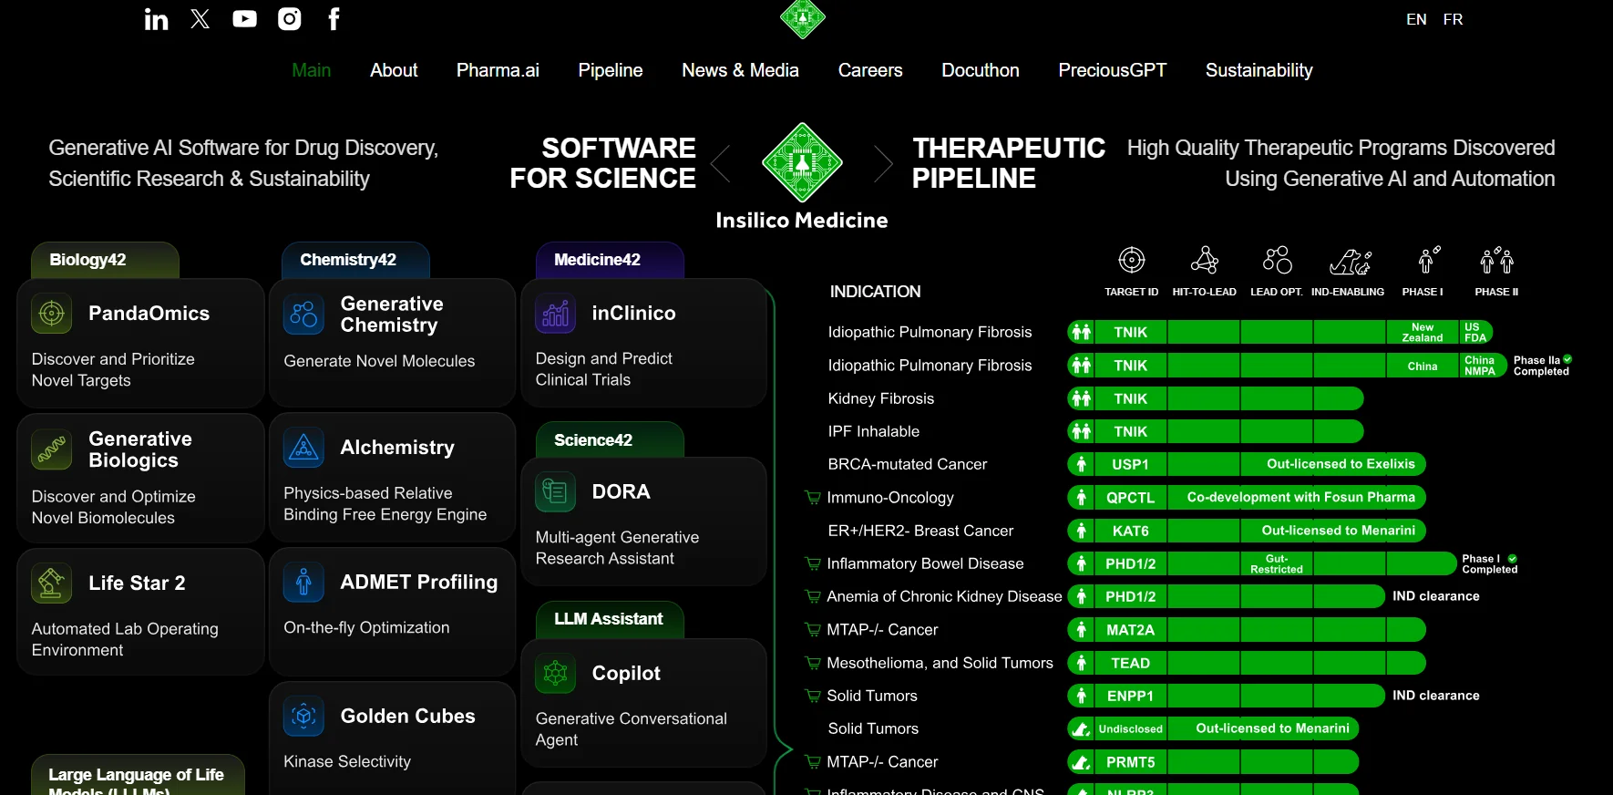Click the Generative Biologics icon

(x=52, y=449)
